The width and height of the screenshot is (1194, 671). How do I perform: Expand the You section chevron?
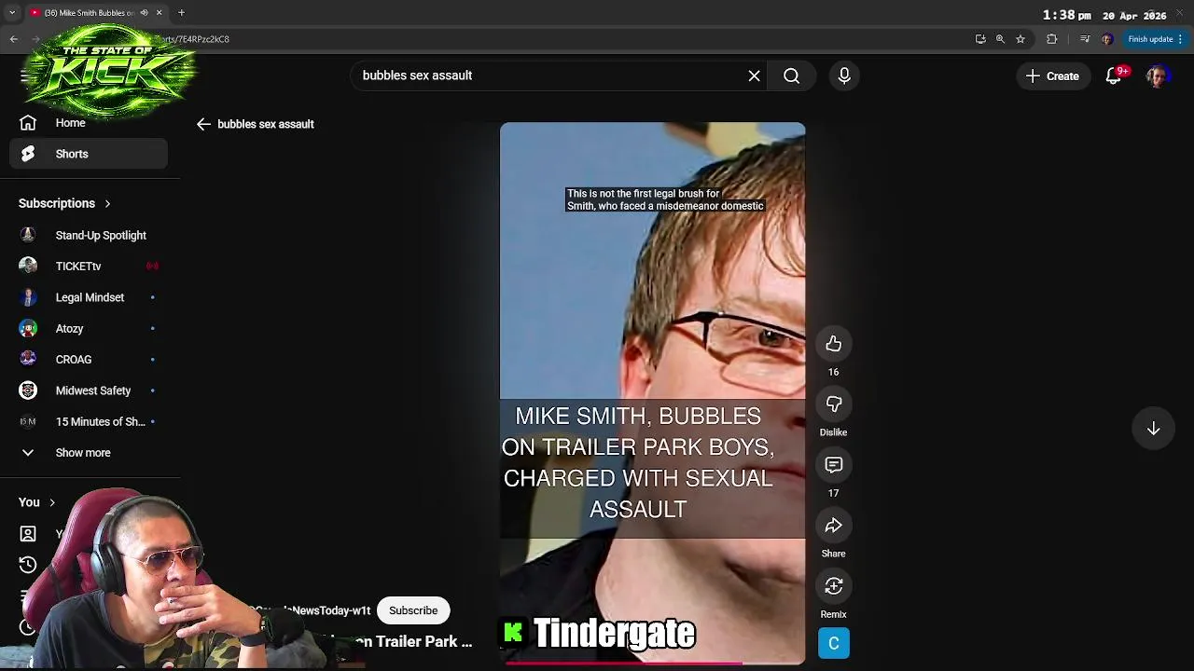coord(52,502)
